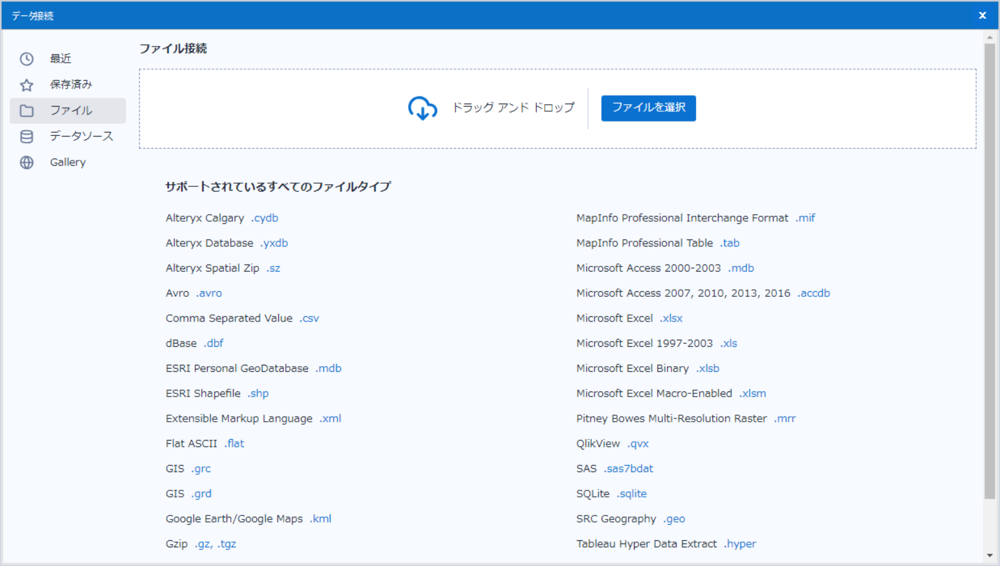Click the ファイル接続 heading
Viewport: 1000px width, 566px height.
pos(173,49)
